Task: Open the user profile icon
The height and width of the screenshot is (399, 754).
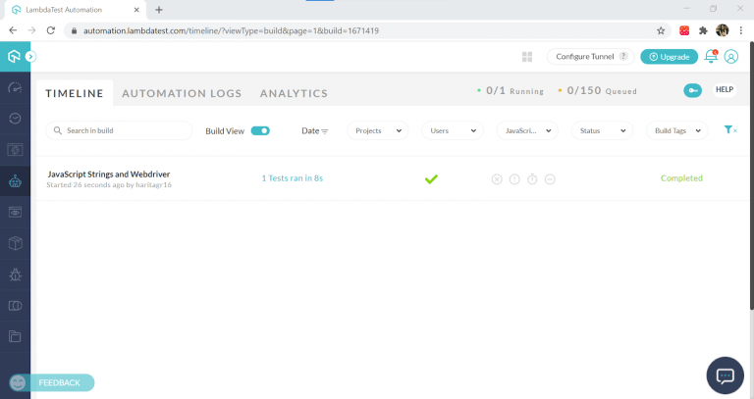Action: [x=730, y=57]
